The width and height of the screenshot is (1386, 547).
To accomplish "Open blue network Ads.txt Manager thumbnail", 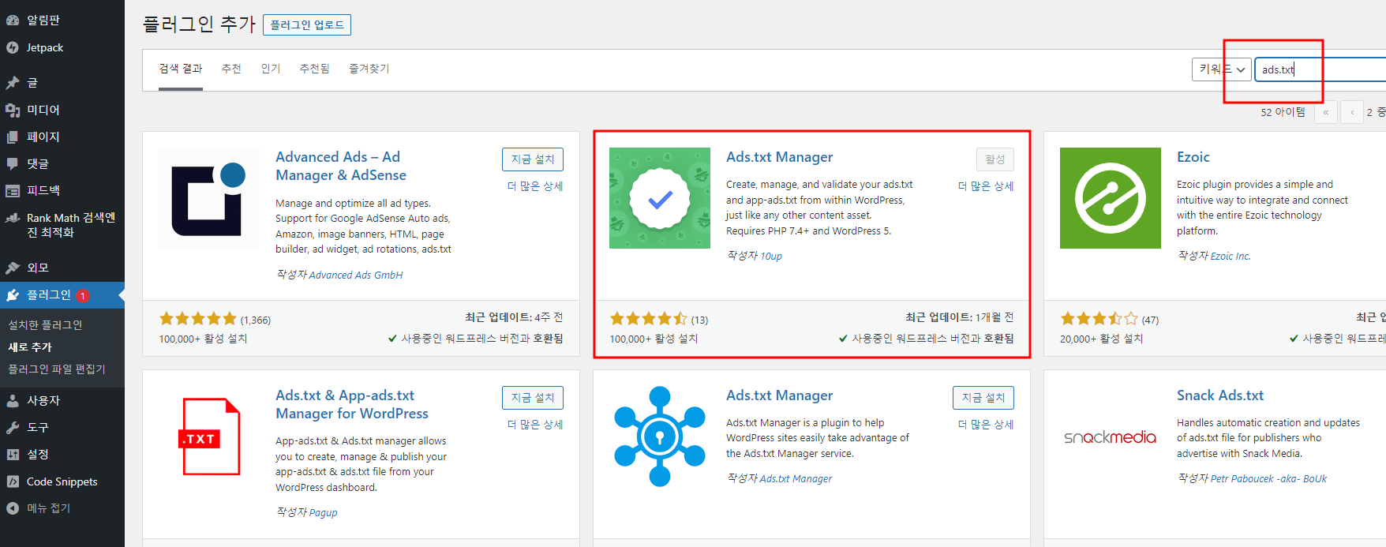I will click(660, 436).
